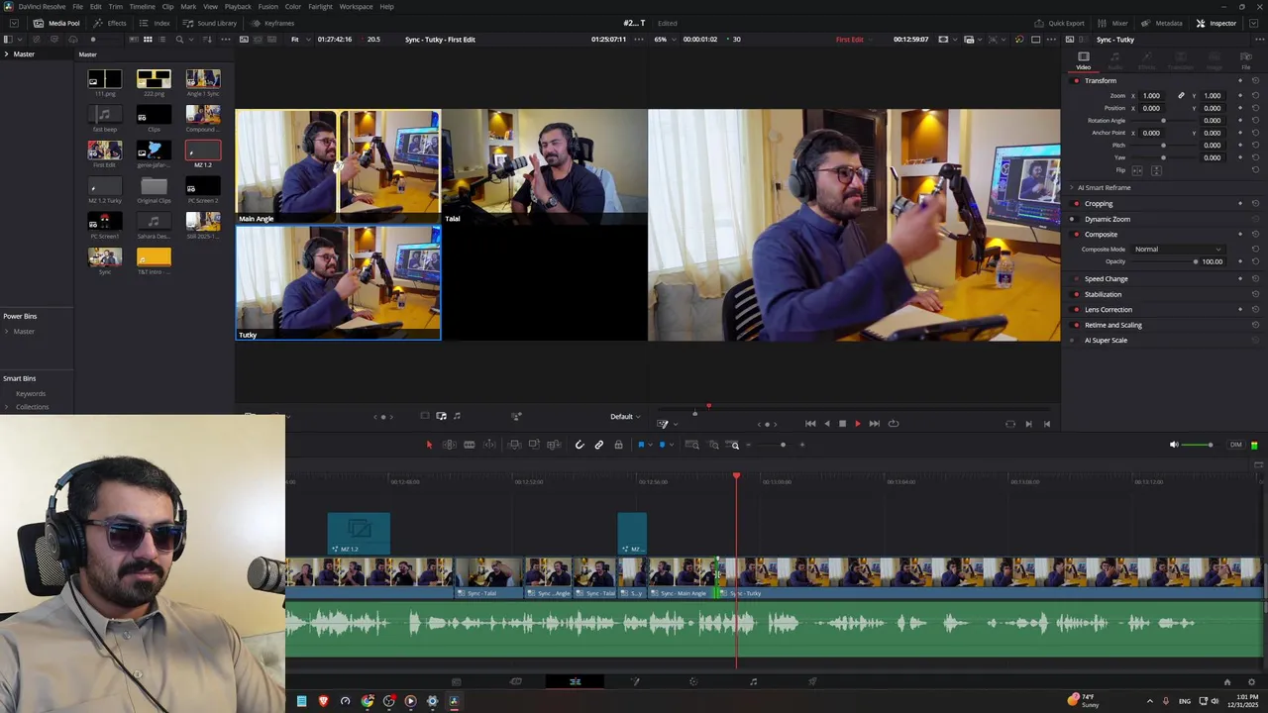Switch media pool to thumbnail grid view
1268x713 pixels.
click(148, 40)
